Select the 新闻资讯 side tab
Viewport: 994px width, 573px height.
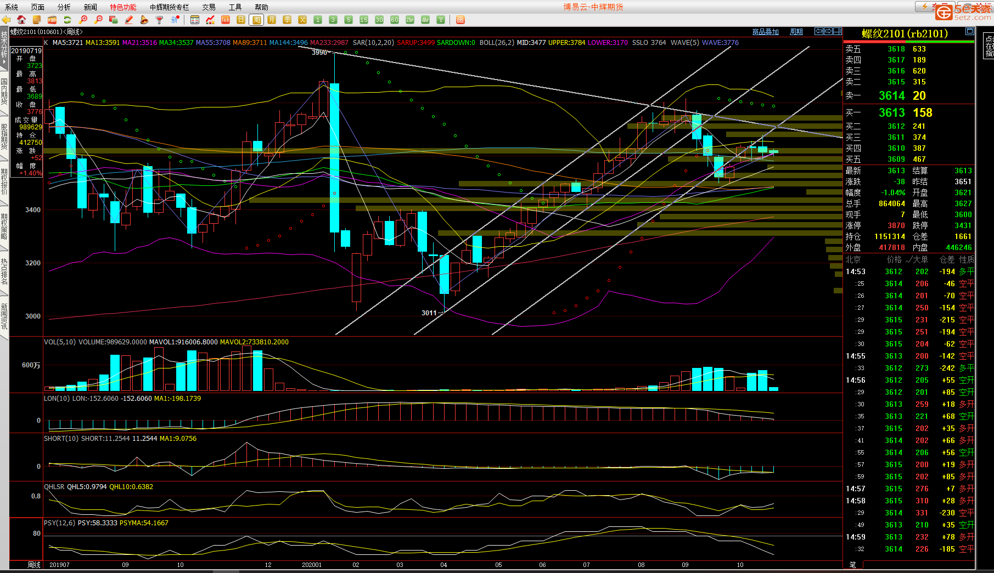click(x=4, y=317)
